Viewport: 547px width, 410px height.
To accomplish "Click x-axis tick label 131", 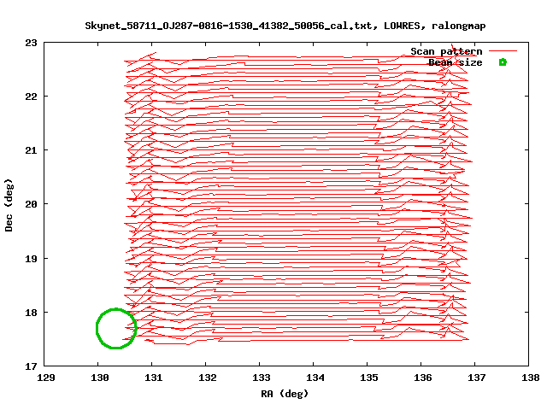I will (154, 378).
